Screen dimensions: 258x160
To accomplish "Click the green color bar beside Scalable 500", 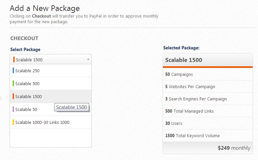I will [13, 83].
